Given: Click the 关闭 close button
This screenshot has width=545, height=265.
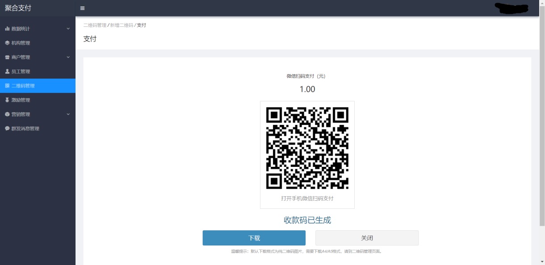Looking at the screenshot, I should 367,238.
